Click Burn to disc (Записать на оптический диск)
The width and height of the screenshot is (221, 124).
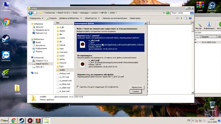[x=115, y=18]
